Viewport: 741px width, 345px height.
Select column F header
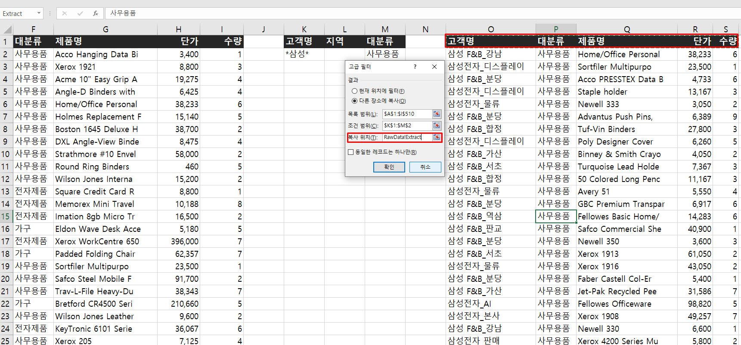tap(34, 29)
